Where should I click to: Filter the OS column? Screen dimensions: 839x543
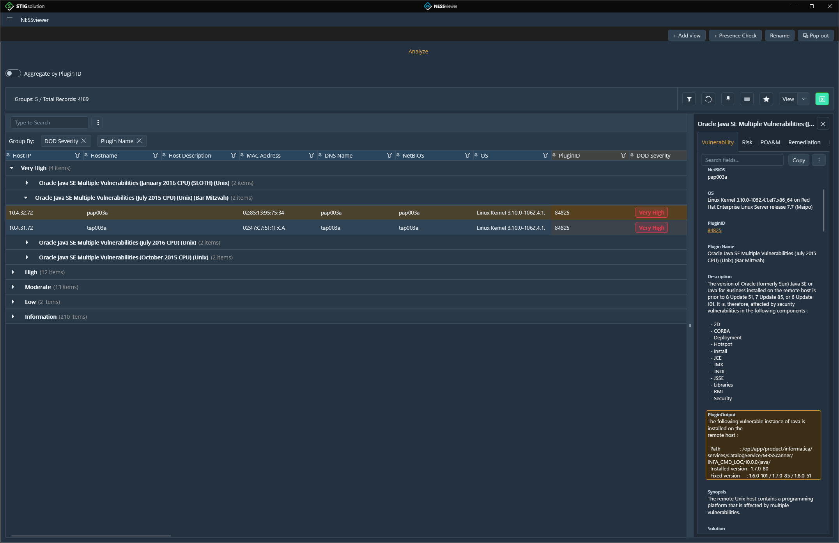point(545,155)
